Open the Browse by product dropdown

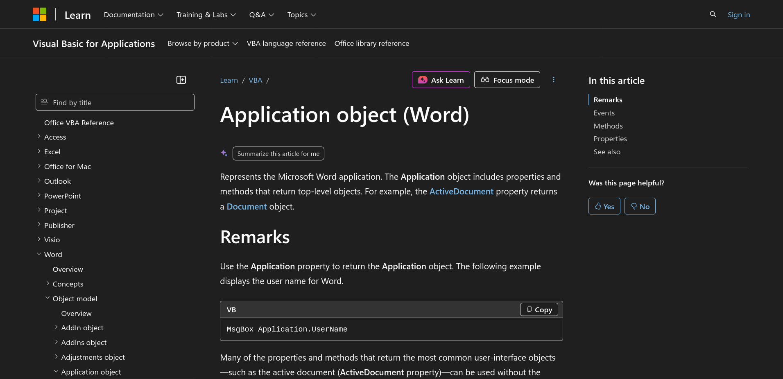pyautogui.click(x=203, y=43)
